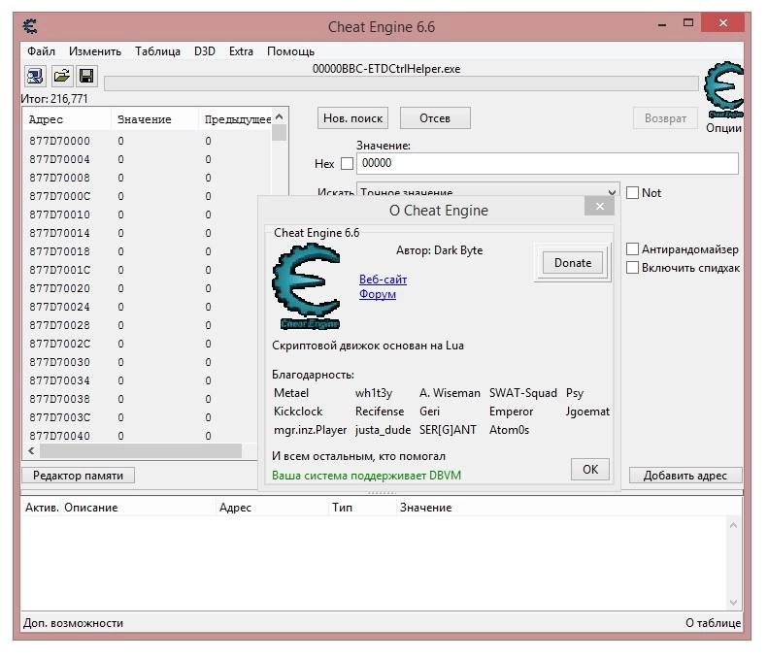Click the Предыдущее column header
Screen dimensions: 768x659
(236, 119)
